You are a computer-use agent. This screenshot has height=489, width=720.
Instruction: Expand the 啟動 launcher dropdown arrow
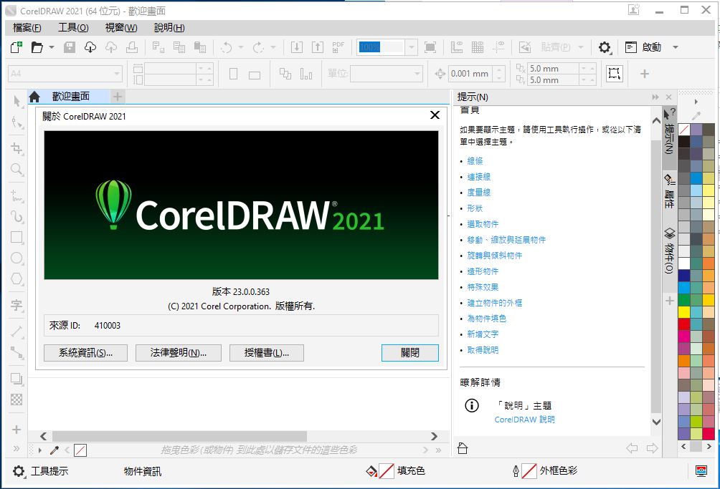point(676,47)
